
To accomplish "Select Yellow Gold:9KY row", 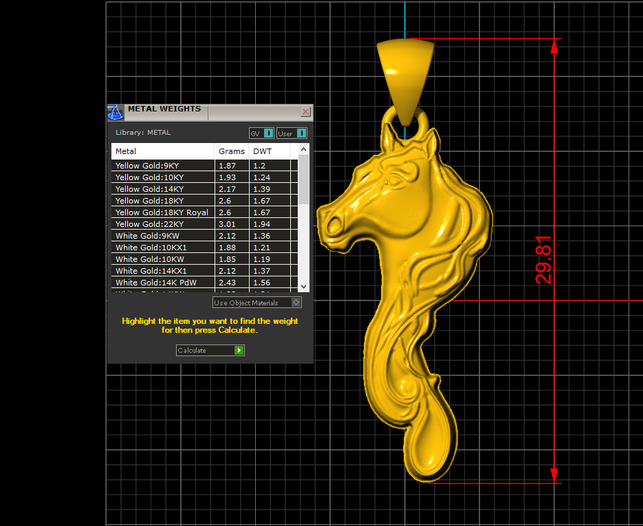I will [x=163, y=166].
